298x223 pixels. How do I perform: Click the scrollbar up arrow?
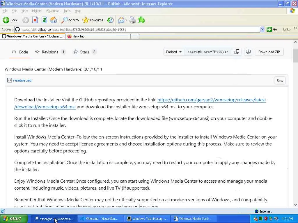click(295, 42)
